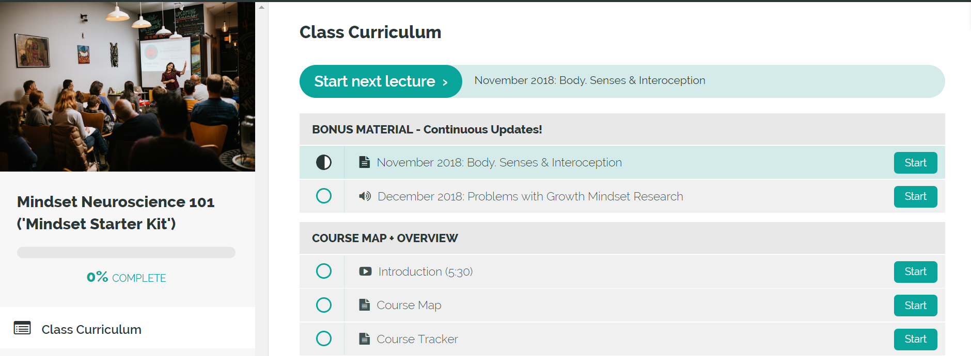
Task: Click the document icon beside November 2018 lecture
Action: pos(365,162)
